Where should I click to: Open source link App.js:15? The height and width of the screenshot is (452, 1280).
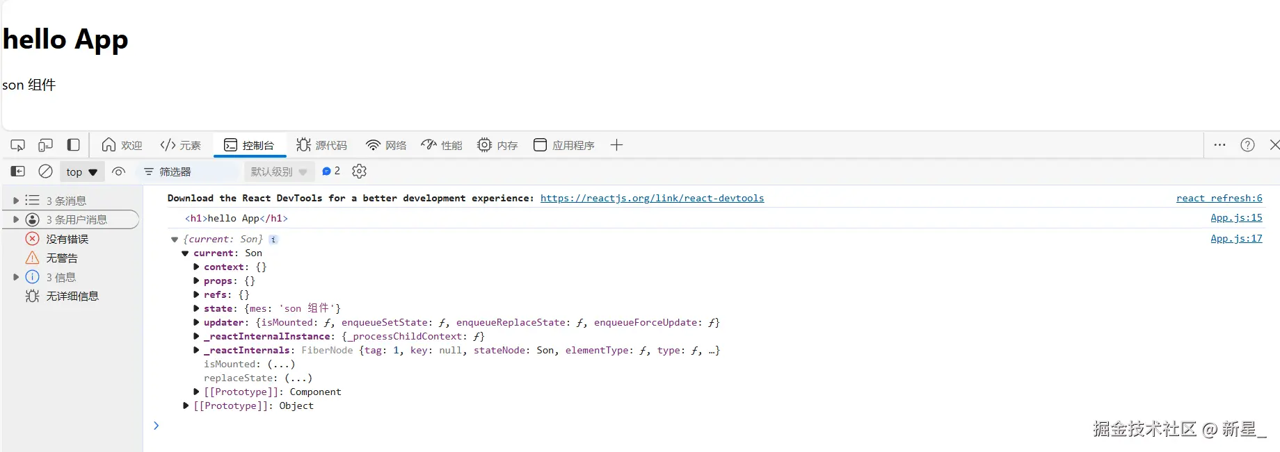1236,217
